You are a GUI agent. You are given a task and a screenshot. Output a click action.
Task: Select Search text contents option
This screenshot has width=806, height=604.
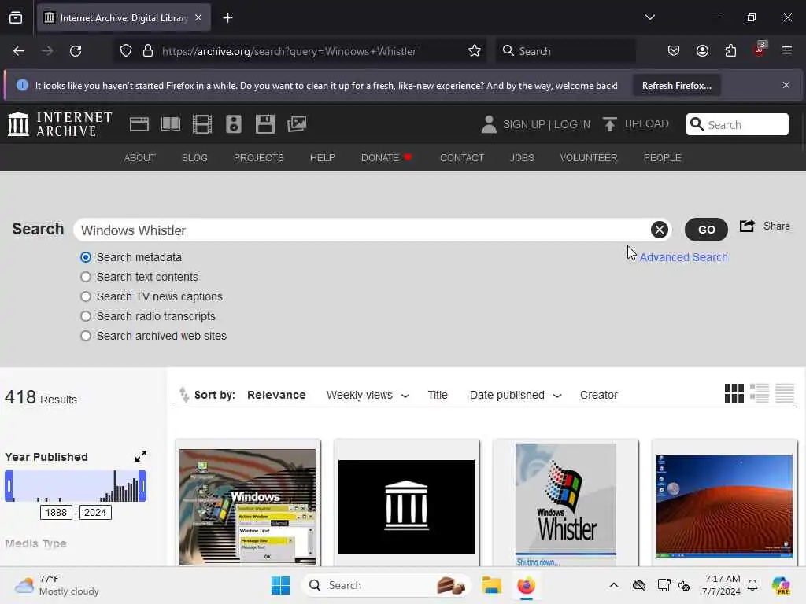(x=86, y=277)
